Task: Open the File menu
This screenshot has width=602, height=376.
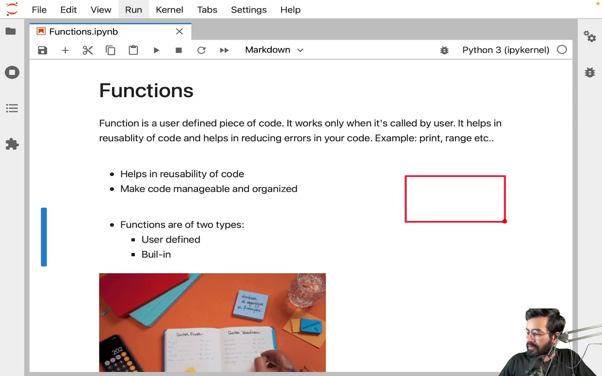Action: pyautogui.click(x=39, y=10)
